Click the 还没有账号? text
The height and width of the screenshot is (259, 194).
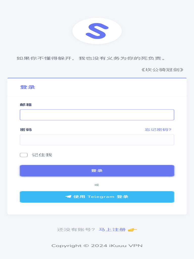[x=76, y=230]
